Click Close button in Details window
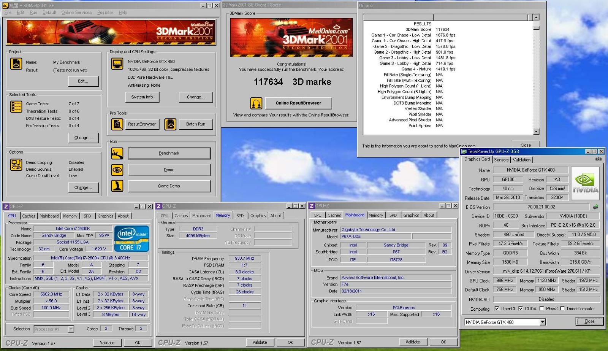 (526, 145)
